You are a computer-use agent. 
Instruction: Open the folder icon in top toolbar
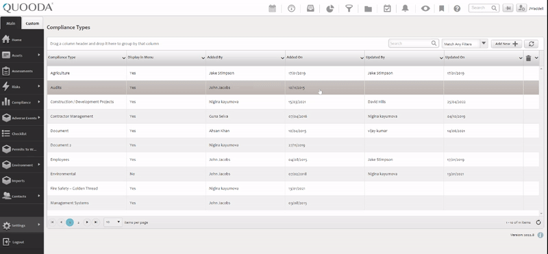368,9
